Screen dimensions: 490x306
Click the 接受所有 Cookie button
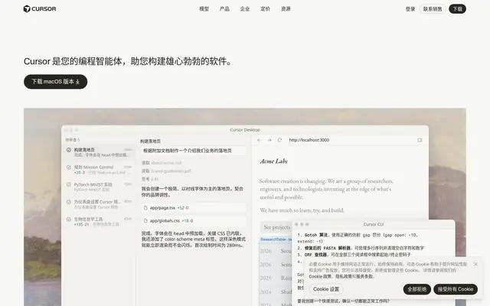pyautogui.click(x=456, y=289)
